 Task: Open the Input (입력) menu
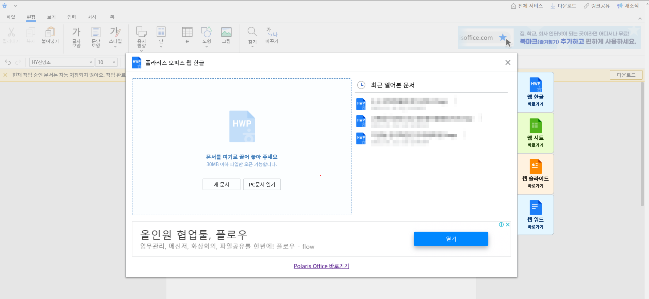coord(72,17)
